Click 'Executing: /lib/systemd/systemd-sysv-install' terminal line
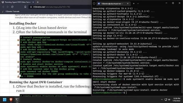Image resolution: width=183 pixels, height=103 pixels. [130, 90]
